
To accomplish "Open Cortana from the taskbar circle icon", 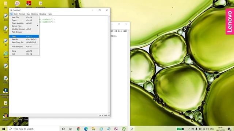I will pos(63,129).
